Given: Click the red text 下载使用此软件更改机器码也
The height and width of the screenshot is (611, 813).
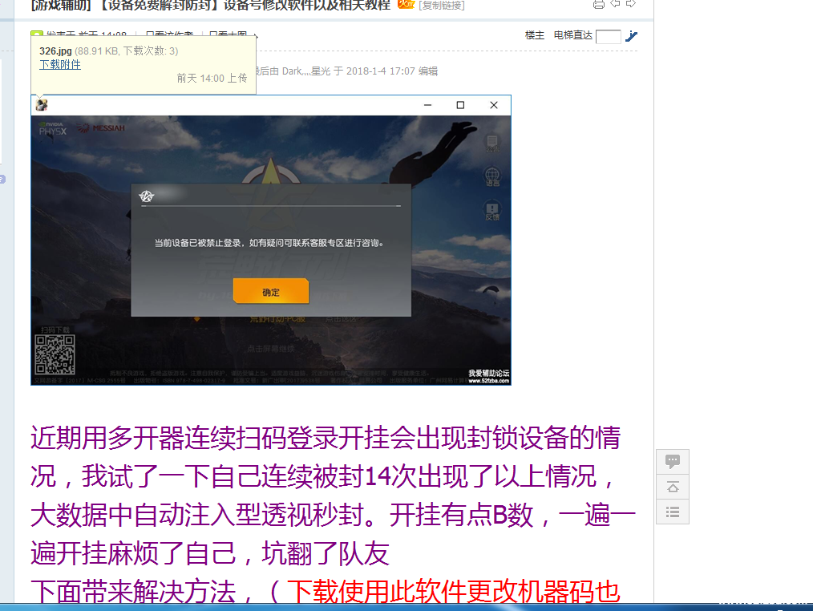Looking at the screenshot, I should (x=454, y=591).
